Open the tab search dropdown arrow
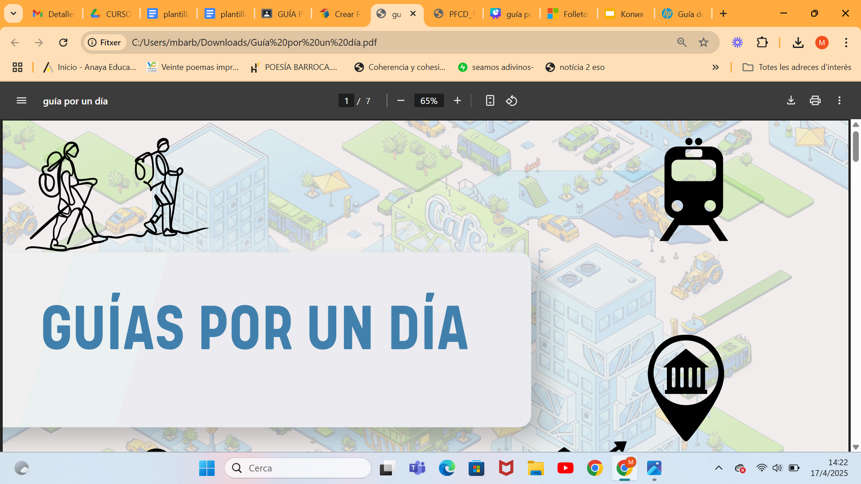 point(13,13)
